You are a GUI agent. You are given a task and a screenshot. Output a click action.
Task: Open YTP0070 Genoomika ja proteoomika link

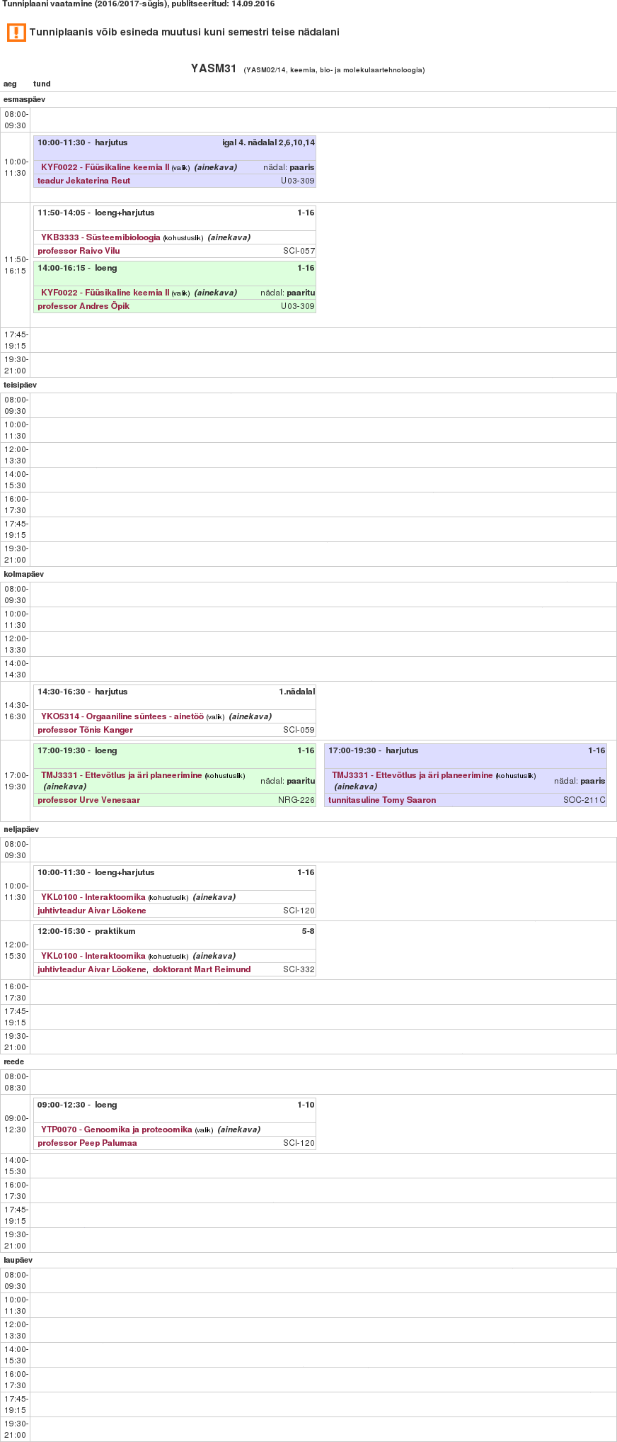[x=117, y=1130]
